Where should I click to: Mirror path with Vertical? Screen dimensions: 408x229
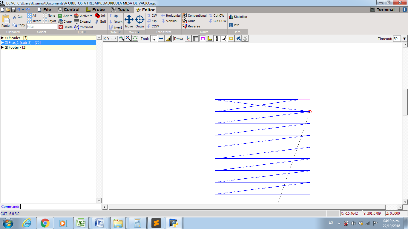(x=169, y=21)
